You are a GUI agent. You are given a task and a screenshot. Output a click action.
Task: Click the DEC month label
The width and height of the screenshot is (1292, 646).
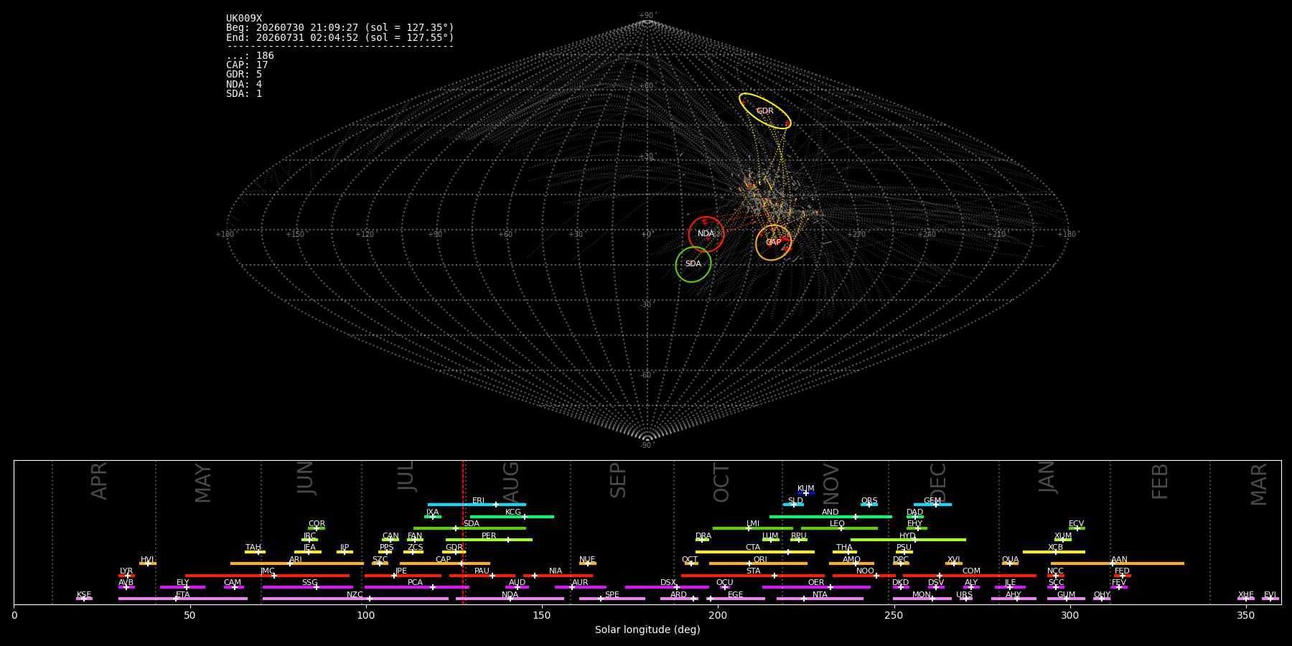937,482
